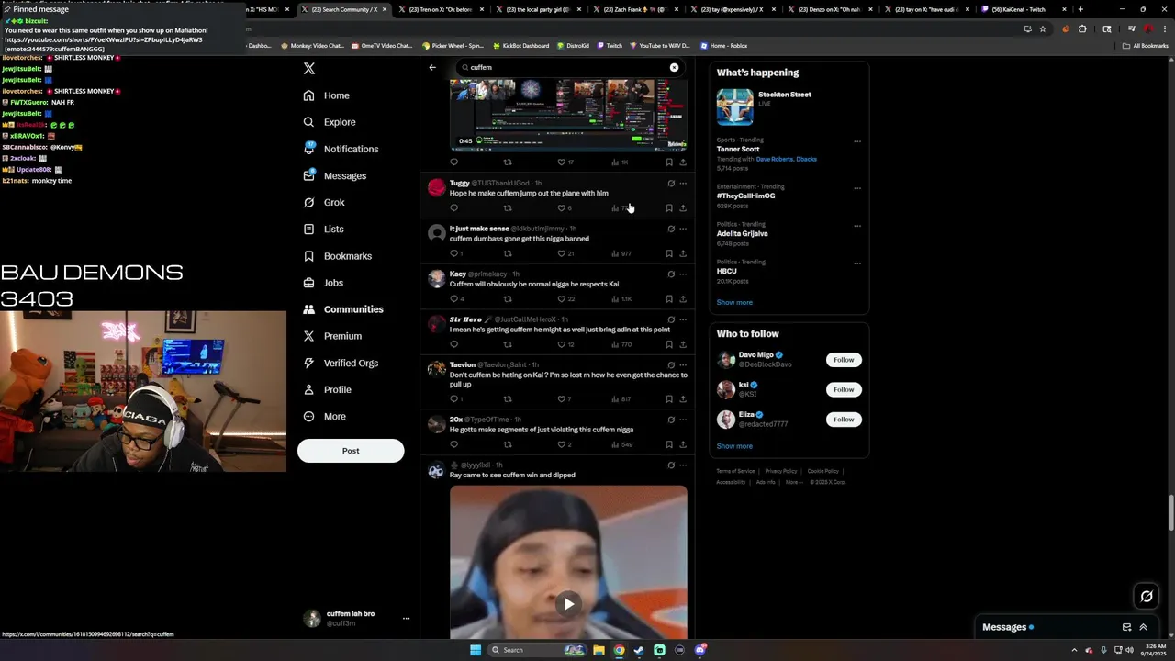Click the X logo in the sidebar

[309, 69]
